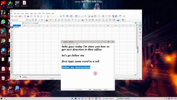Image resolution: width=177 pixels, height=100 pixels.
Task: Click the green Accept checkmark in formula bar
Action: pos(30,23)
